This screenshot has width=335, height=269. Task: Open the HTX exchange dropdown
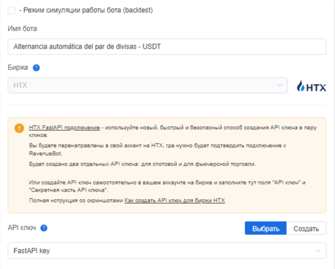click(148, 86)
